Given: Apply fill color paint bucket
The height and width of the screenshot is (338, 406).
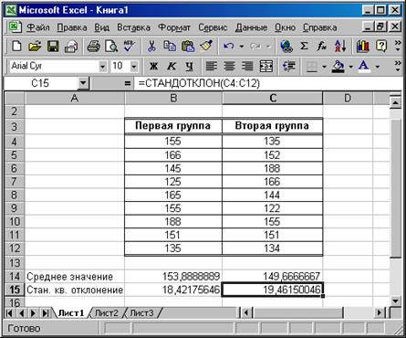Looking at the screenshot, I should point(338,66).
